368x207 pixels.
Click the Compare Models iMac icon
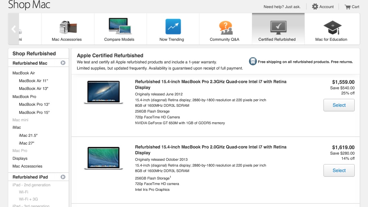[120, 26]
